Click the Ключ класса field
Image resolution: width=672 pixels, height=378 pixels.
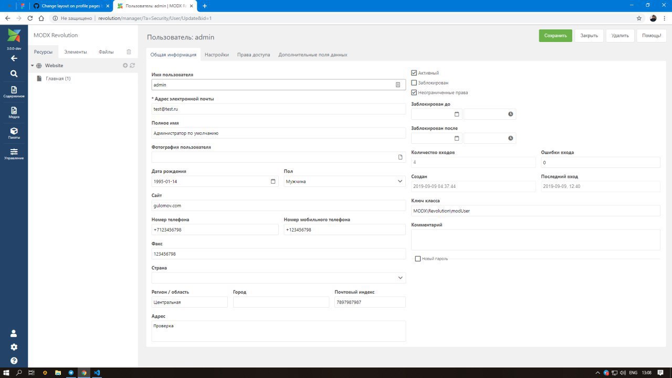tap(535, 211)
